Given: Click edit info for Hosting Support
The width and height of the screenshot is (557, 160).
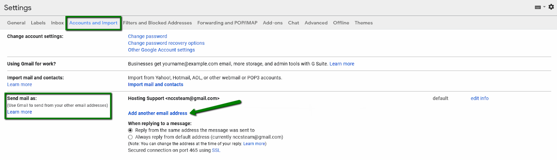Looking at the screenshot, I should point(480,98).
